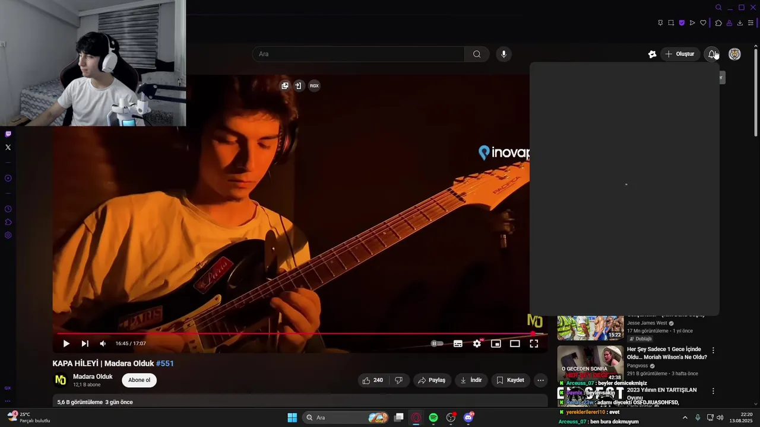
Task: Open Settings gear in Opera sidebar
Action: 8,235
